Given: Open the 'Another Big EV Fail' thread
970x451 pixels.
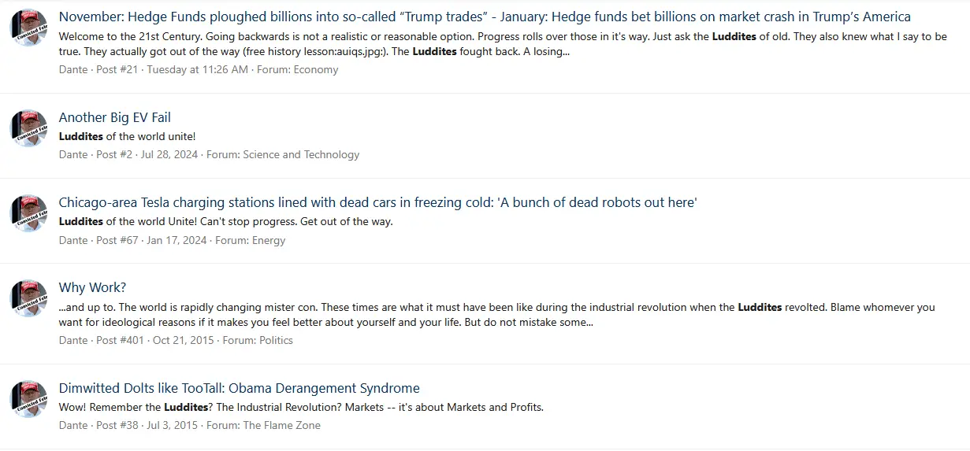Looking at the screenshot, I should [114, 117].
